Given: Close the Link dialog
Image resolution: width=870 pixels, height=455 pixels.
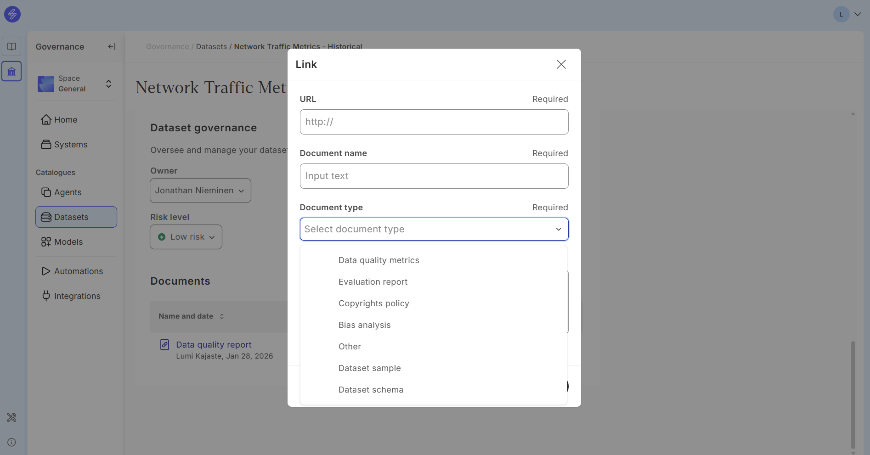Looking at the screenshot, I should click(x=561, y=64).
